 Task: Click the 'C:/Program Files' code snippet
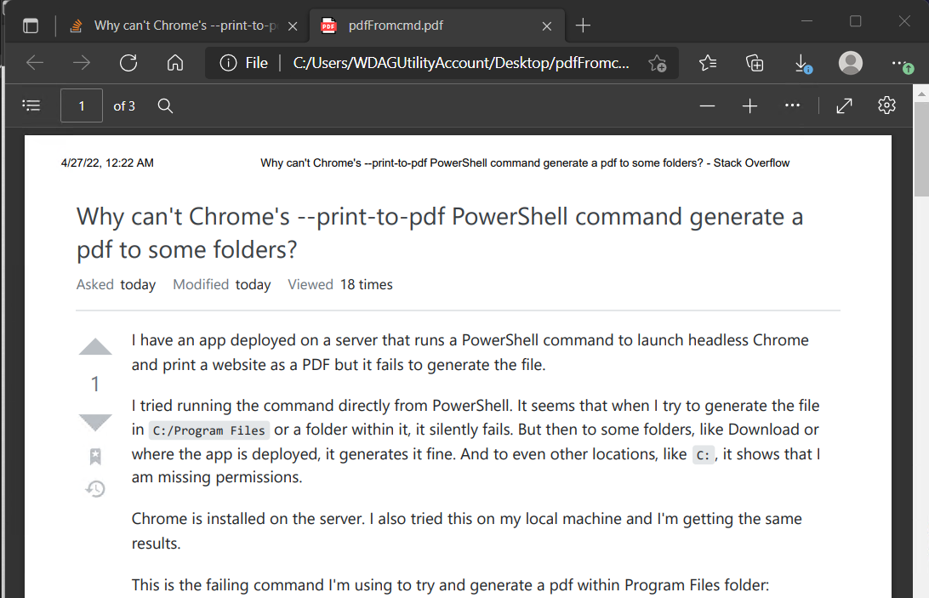pyautogui.click(x=208, y=430)
